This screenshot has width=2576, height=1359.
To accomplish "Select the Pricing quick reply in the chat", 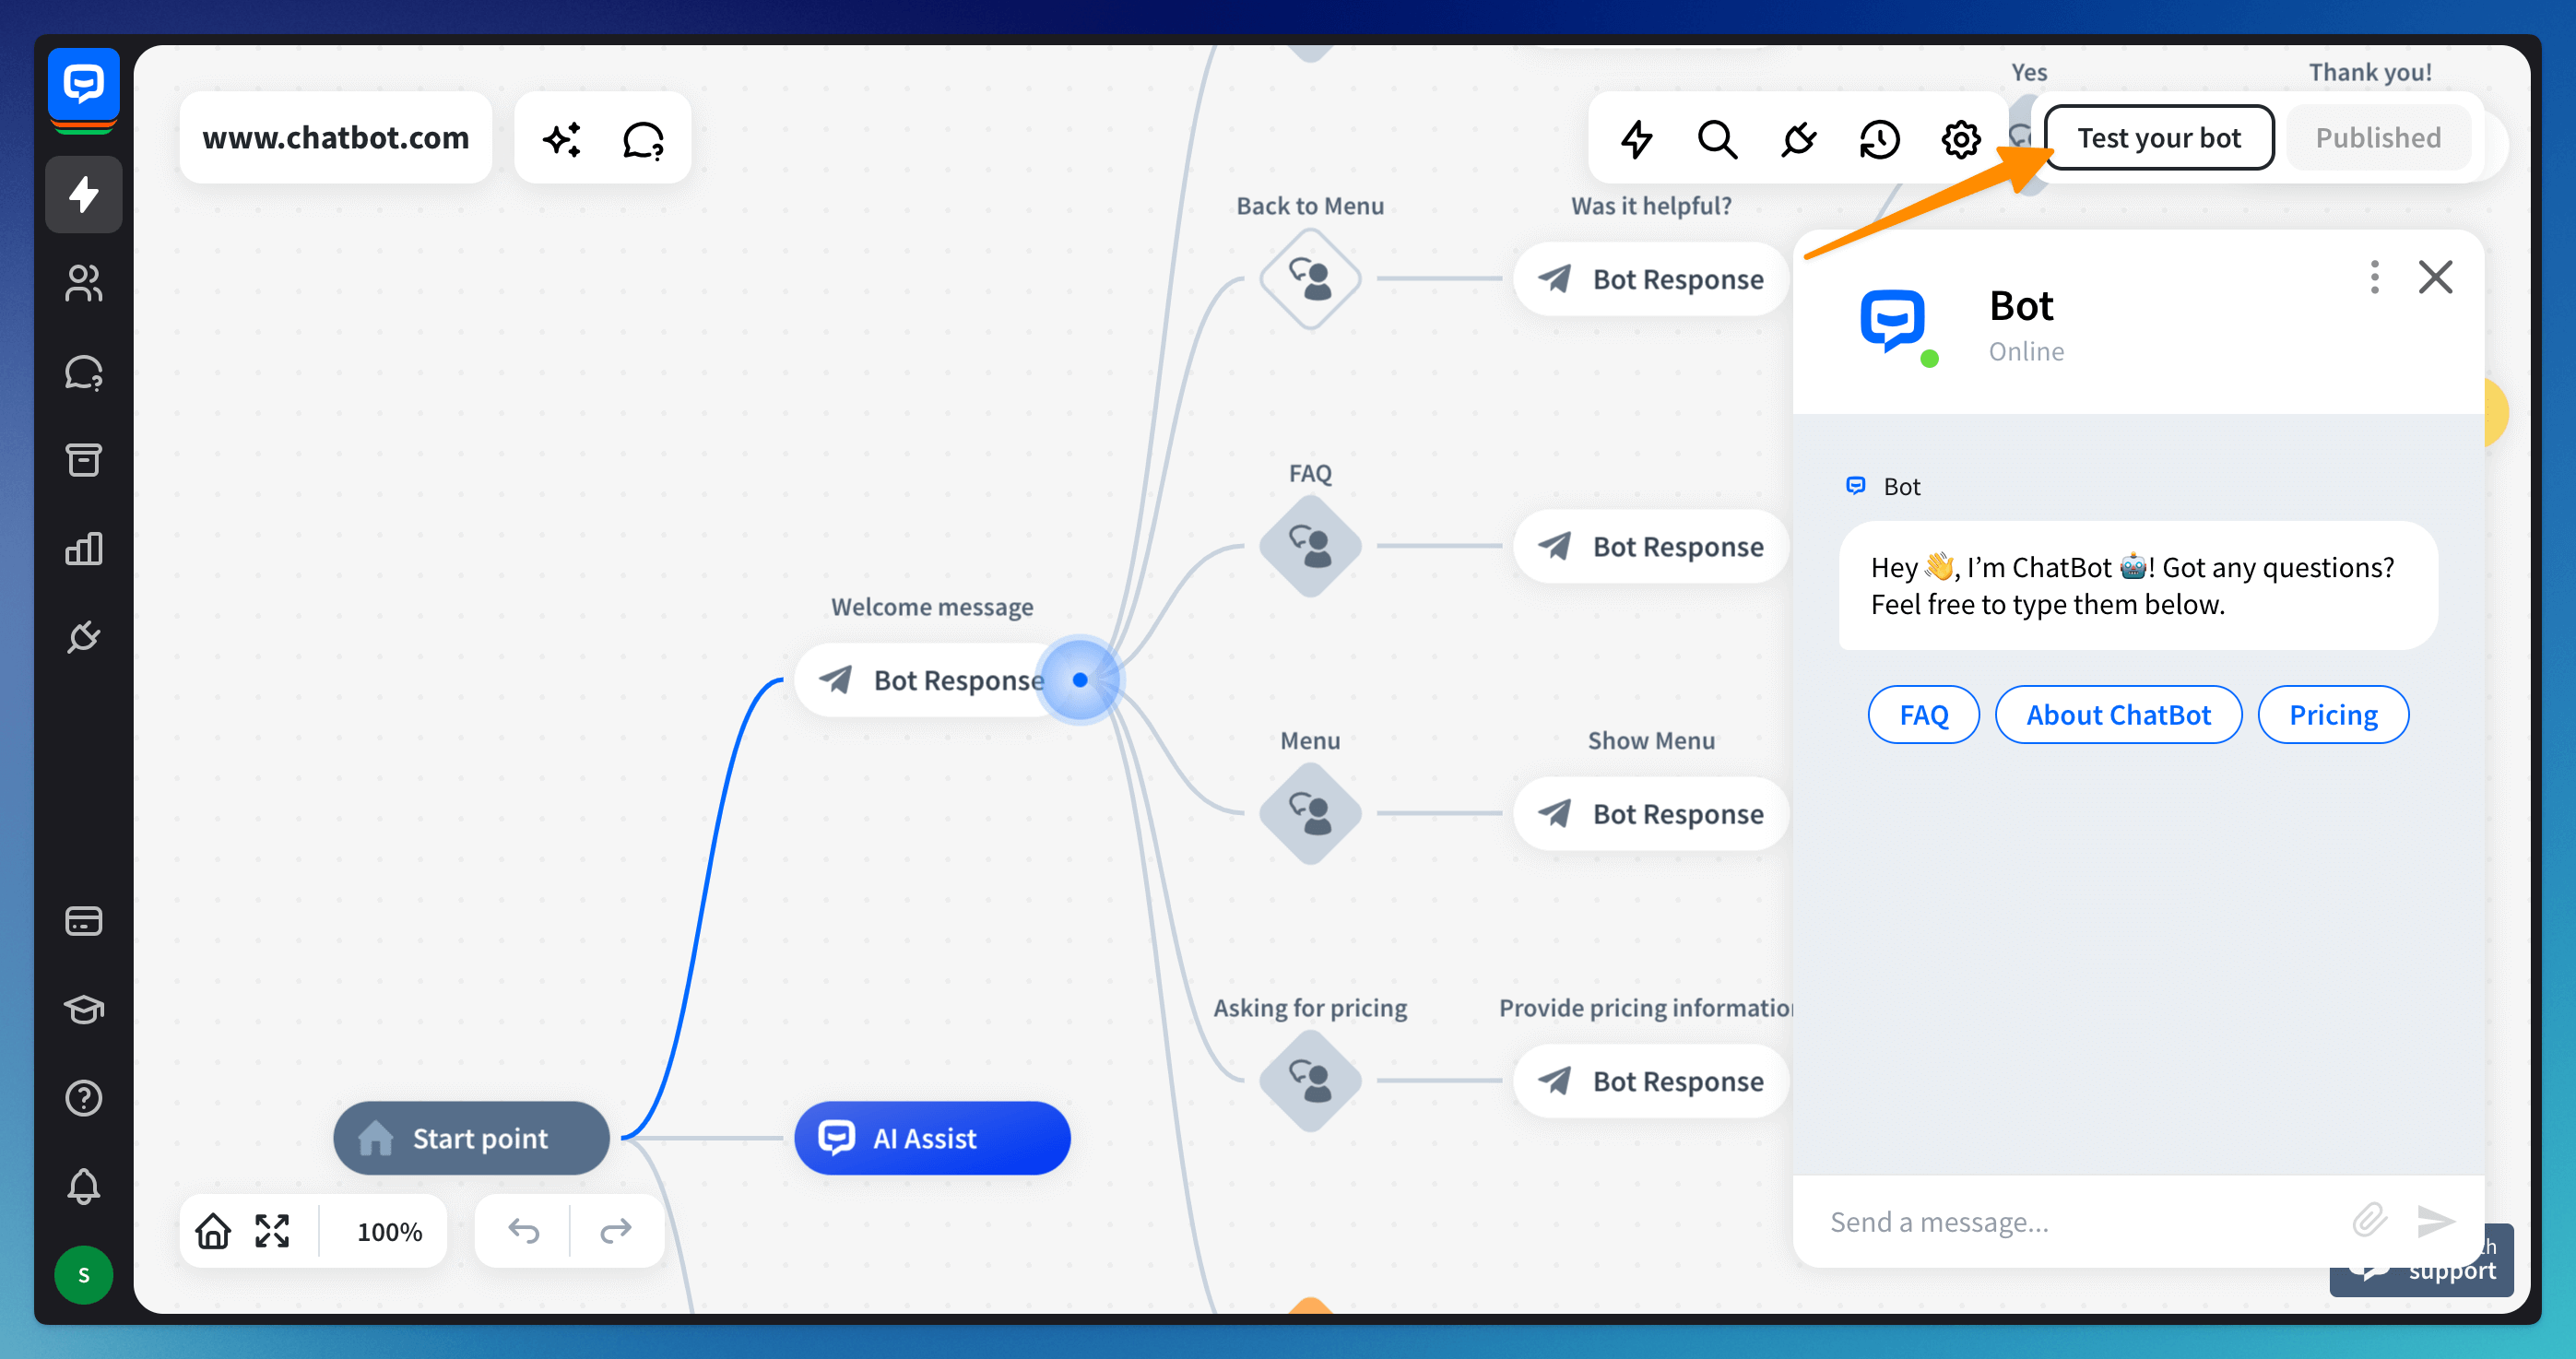I will pos(2333,714).
